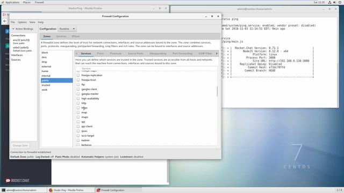Enable the ipp-client service checkbox
This screenshot has width=344, height=193.
[x=78, y=127]
